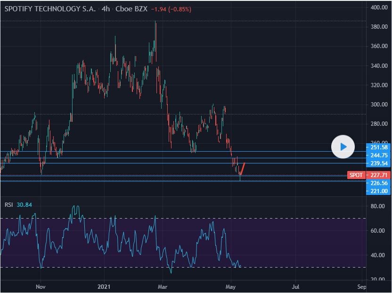Select the 4h interval label
Viewport: 392px width, 293px height.
(106, 9)
